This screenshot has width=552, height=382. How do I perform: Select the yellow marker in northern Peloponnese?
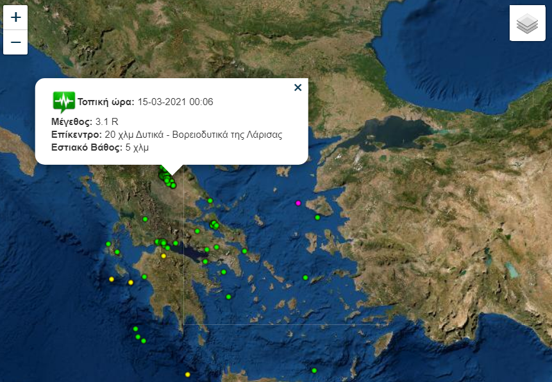coord(163,256)
